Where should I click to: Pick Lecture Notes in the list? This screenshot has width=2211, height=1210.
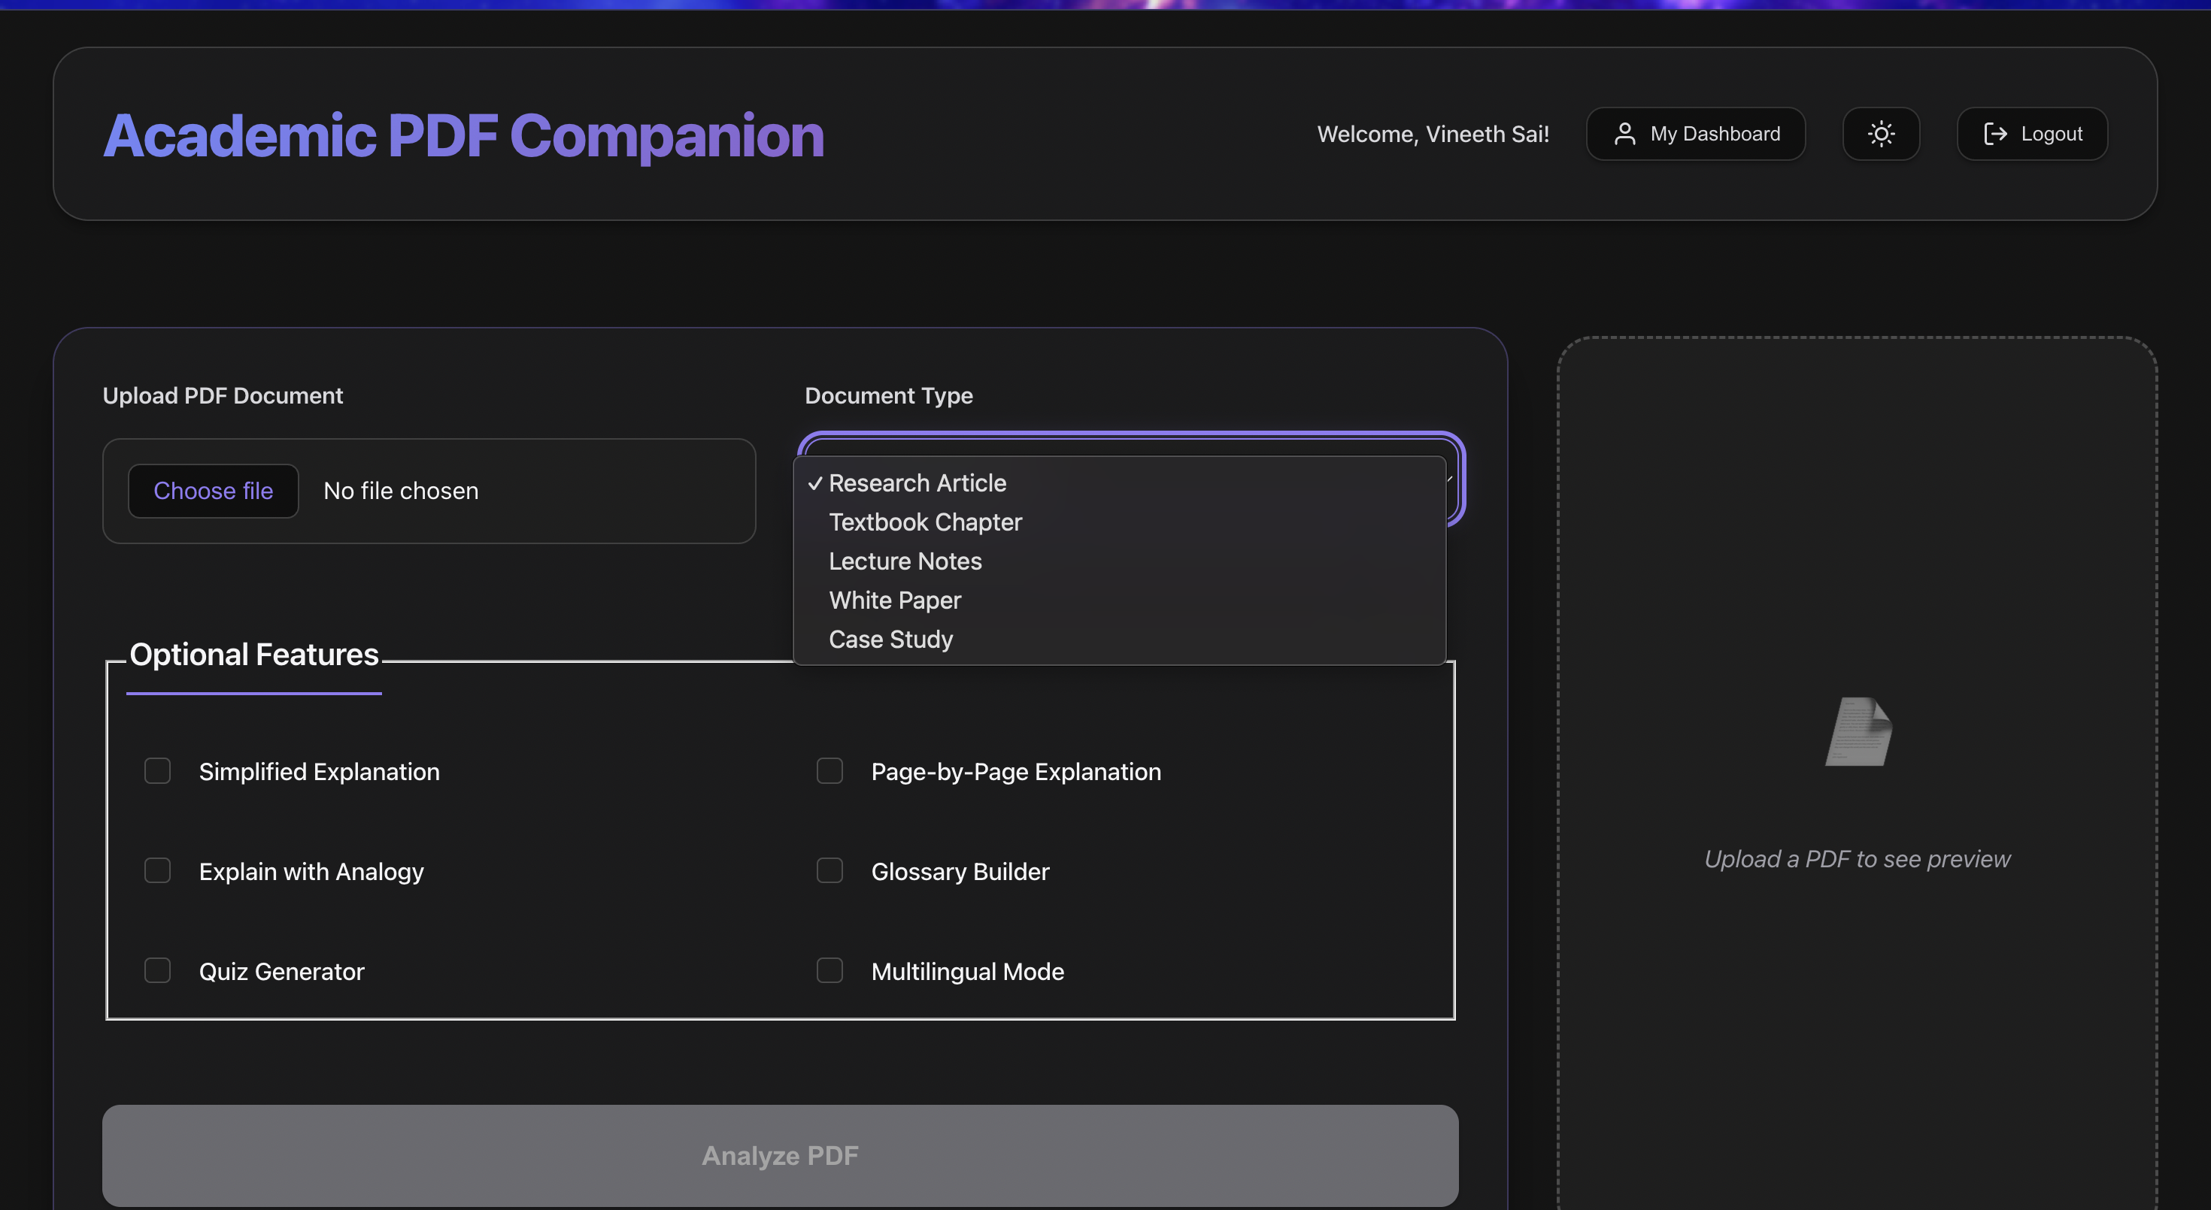pos(905,561)
